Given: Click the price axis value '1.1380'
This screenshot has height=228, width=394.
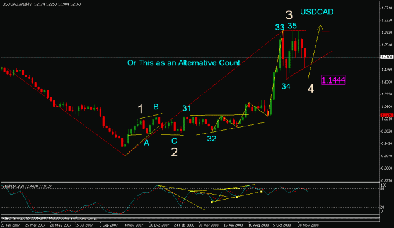Looking at the screenshot, I should (387, 82).
